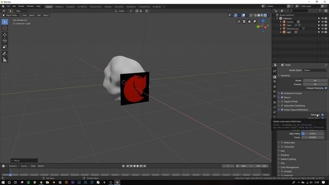The image size is (329, 185).
Task: Switch to rendered viewport shading
Action: tap(265, 15)
